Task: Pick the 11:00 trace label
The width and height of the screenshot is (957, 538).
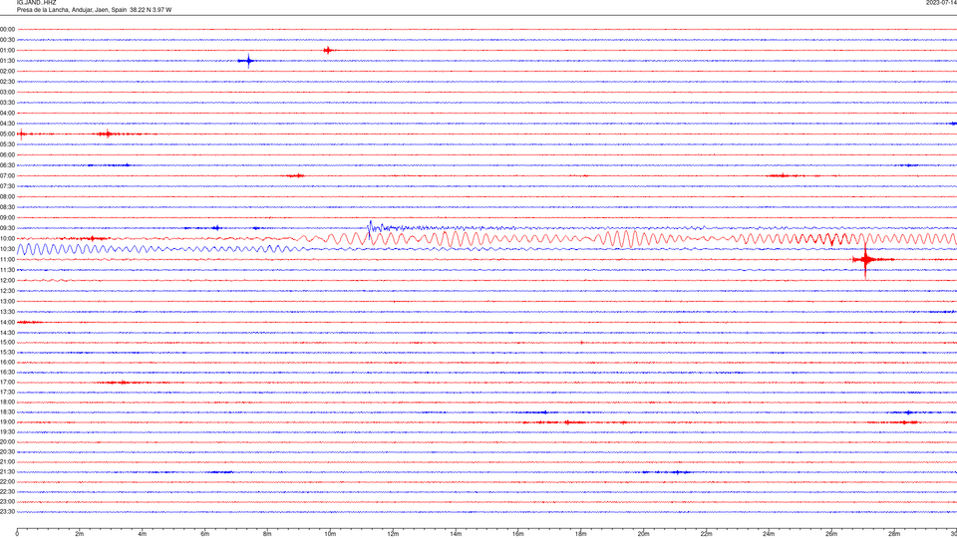Action: 7,259
